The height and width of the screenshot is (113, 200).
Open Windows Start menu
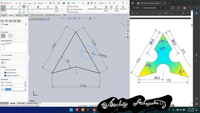point(71,110)
